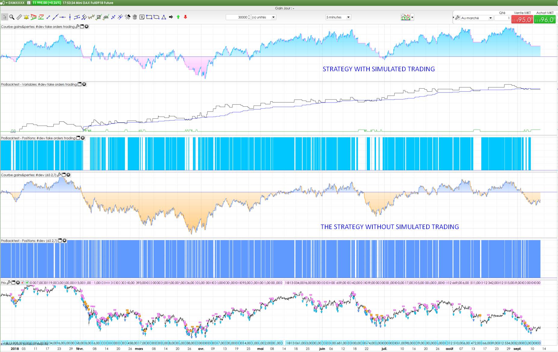The width and height of the screenshot is (558, 352).
Task: Click THE STRATEGY WITHOUT SIMULATED TRADING annotation
Action: click(x=390, y=227)
